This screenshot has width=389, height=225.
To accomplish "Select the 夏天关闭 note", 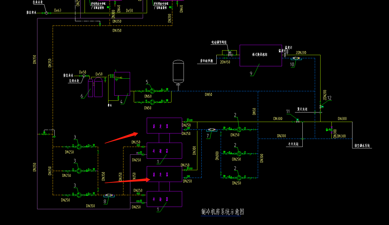I will (302, 109).
